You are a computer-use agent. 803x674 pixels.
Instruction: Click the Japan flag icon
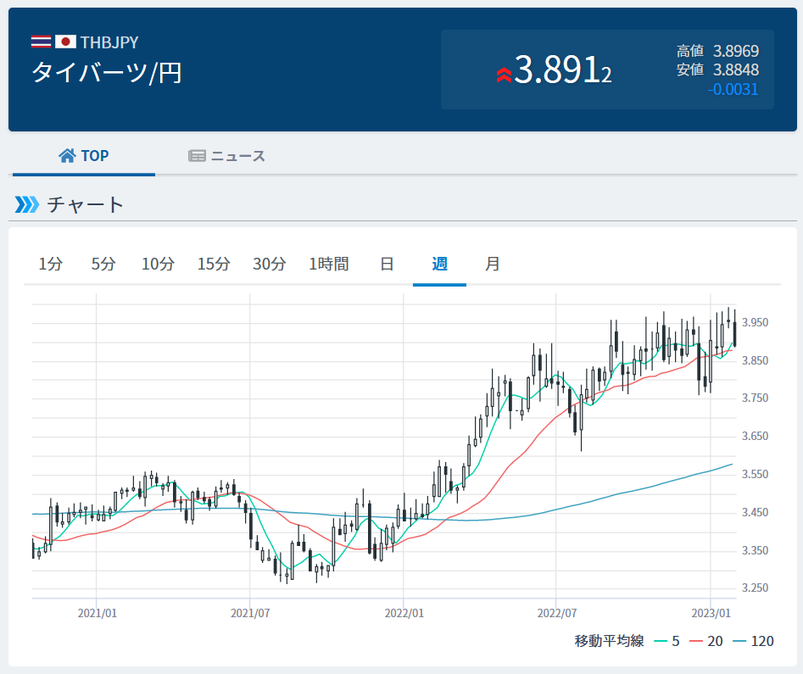(65, 42)
